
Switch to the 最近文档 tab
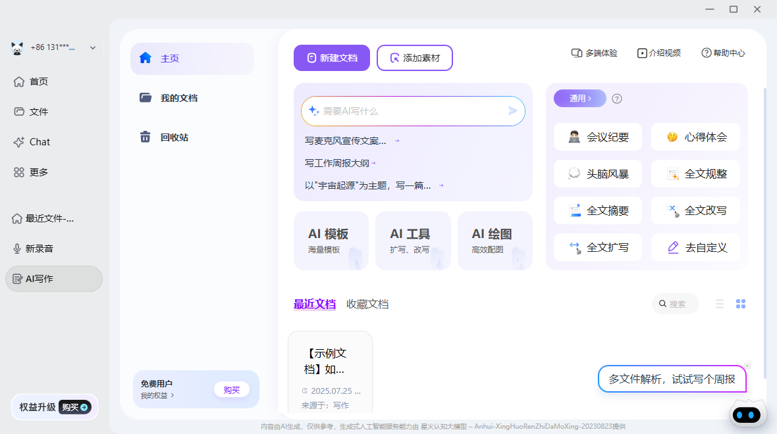pyautogui.click(x=315, y=304)
